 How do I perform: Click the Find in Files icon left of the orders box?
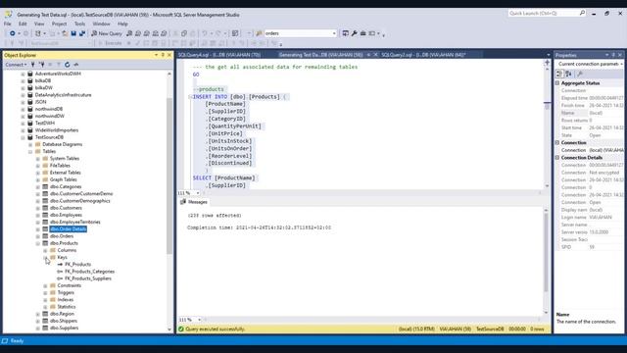click(x=259, y=33)
